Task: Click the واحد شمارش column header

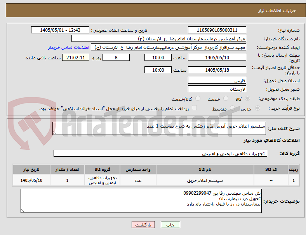Action: tap(138, 169)
